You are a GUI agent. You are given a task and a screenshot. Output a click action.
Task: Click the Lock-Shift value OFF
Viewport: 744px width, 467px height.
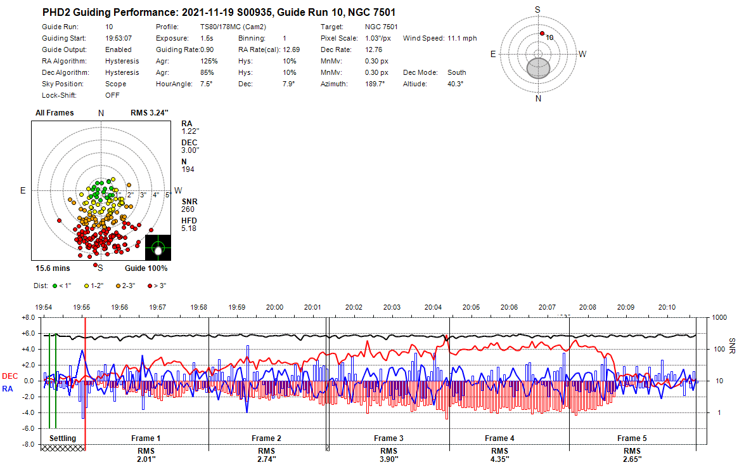coord(112,95)
